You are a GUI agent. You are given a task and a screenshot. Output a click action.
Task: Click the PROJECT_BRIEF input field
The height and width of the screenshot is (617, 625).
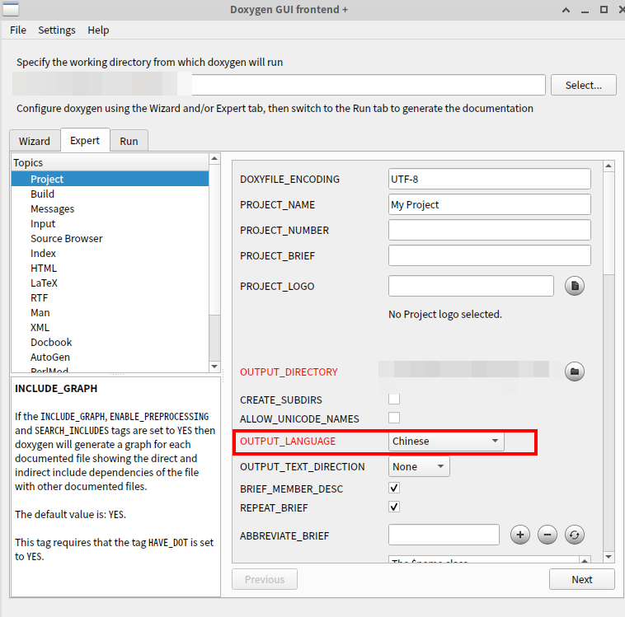(490, 255)
